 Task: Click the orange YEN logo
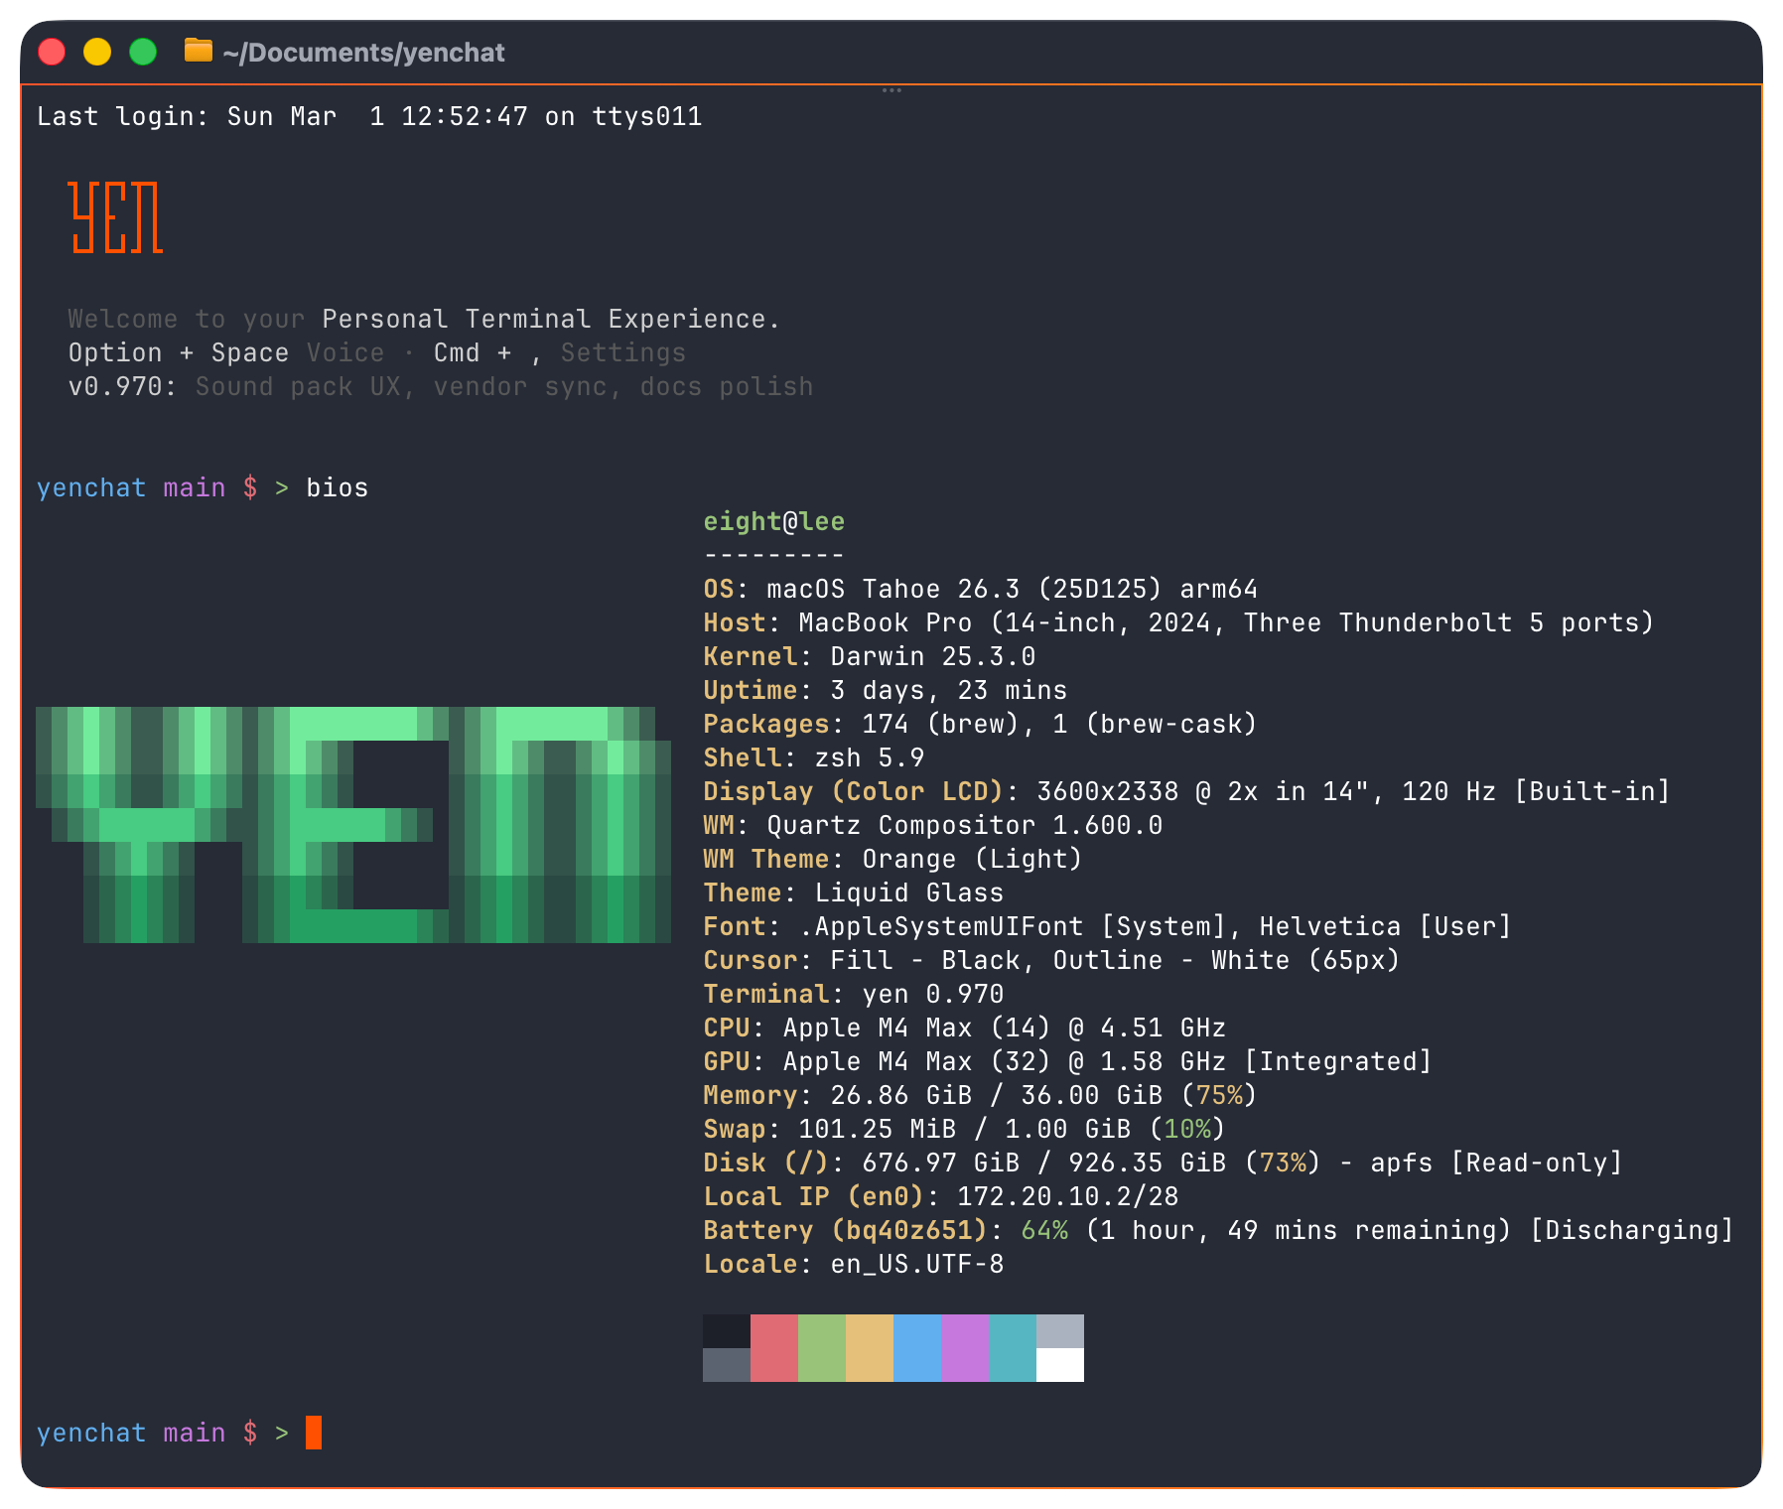pyautogui.click(x=115, y=217)
